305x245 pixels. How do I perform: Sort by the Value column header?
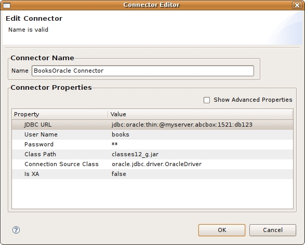pos(200,114)
